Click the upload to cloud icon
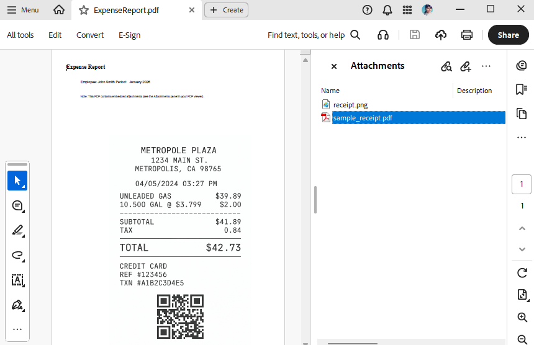Screen dimensions: 534x345 coord(441,35)
